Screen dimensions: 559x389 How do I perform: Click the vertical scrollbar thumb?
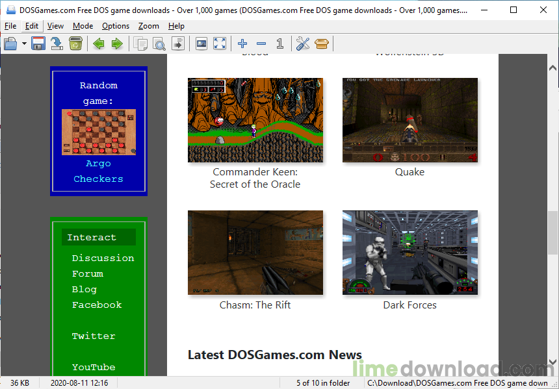pos(552,232)
